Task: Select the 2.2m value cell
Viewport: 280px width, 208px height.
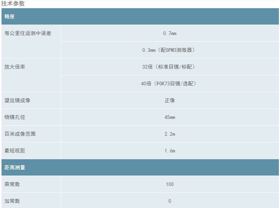Action: 169,134
